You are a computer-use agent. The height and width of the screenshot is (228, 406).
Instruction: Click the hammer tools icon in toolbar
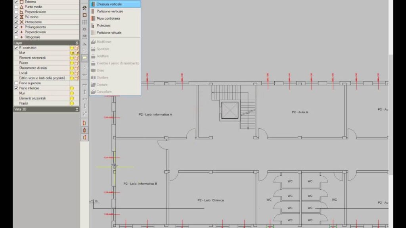click(84, 8)
